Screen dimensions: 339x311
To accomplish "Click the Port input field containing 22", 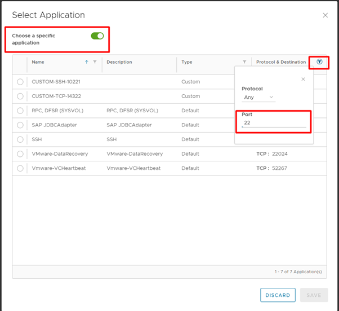I will tap(274, 122).
